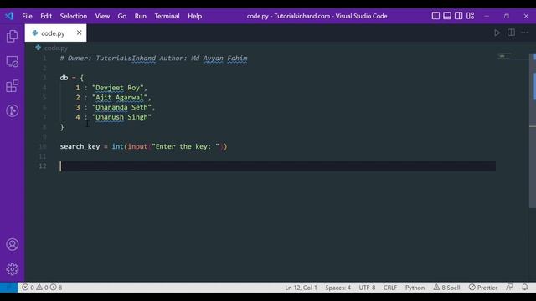Select language mode Python

coord(415,288)
